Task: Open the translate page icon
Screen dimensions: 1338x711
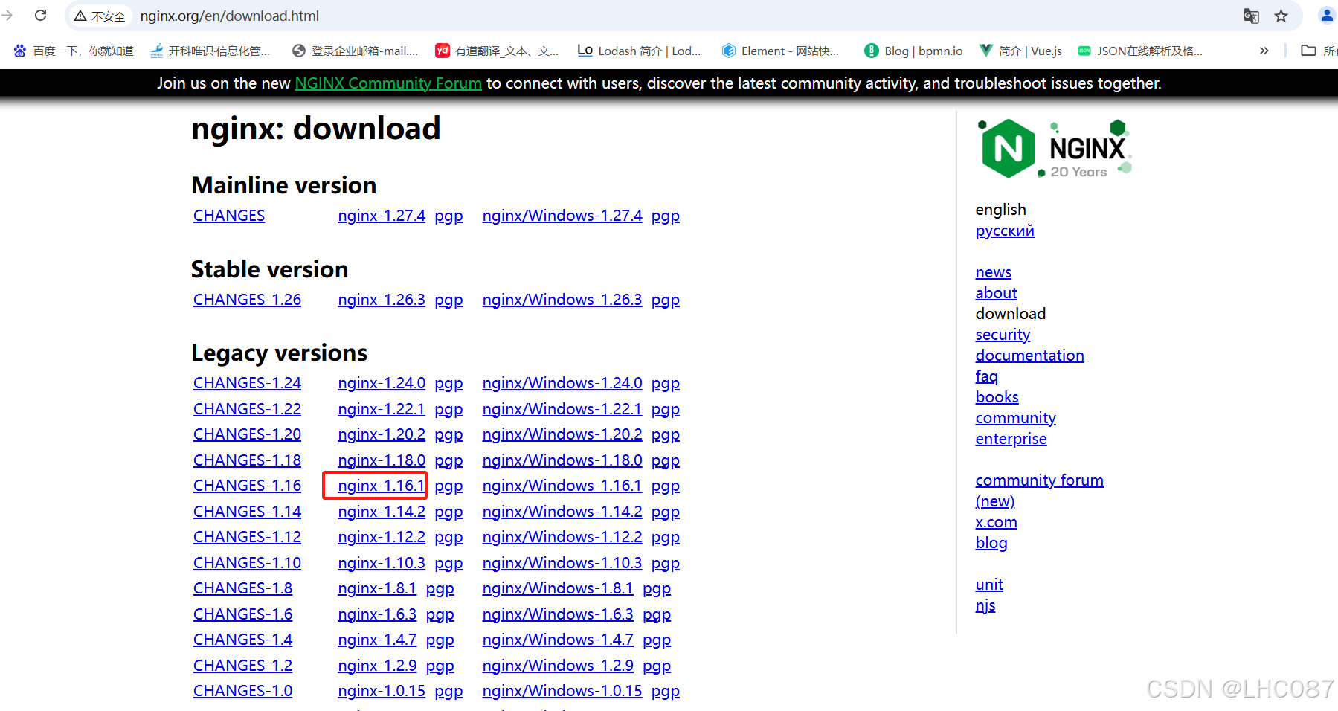Action: pyautogui.click(x=1251, y=16)
